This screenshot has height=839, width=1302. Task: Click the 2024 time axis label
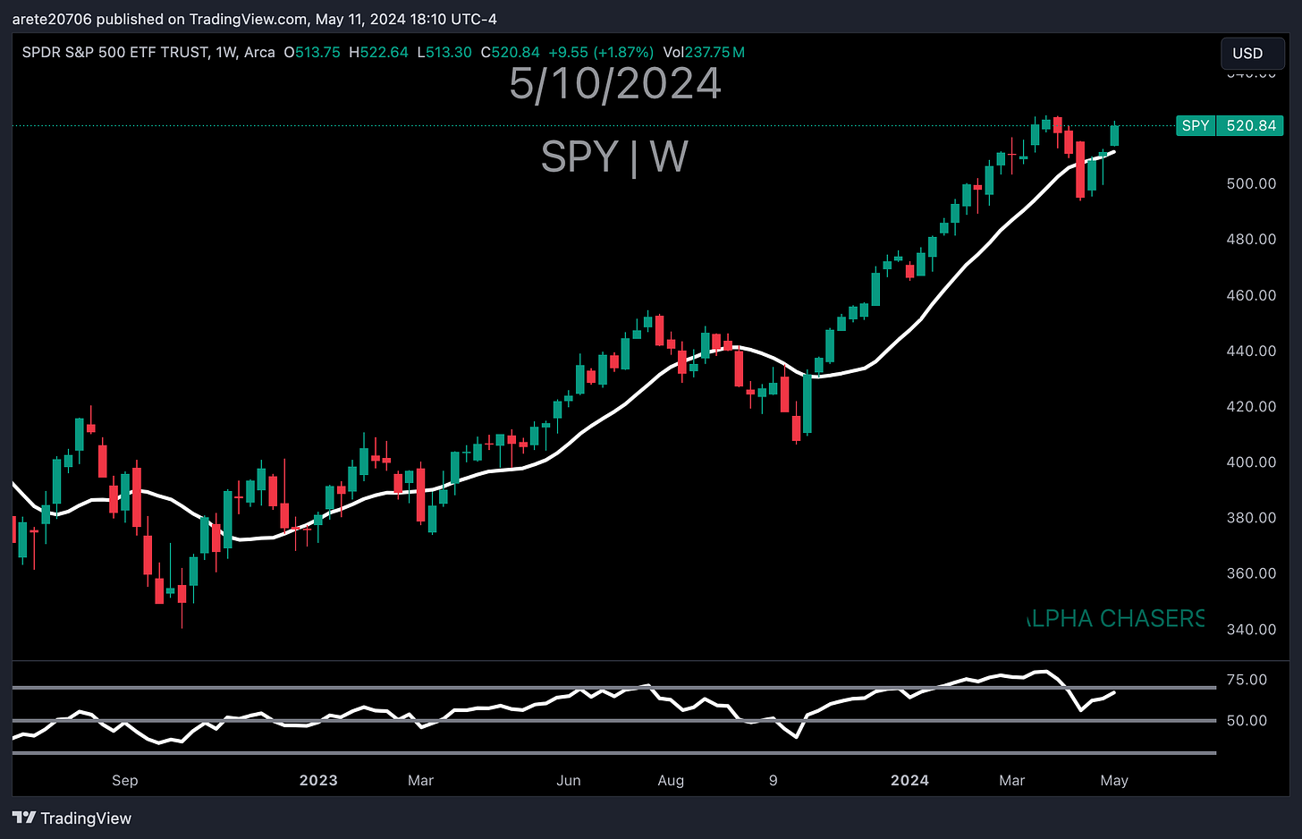click(909, 780)
